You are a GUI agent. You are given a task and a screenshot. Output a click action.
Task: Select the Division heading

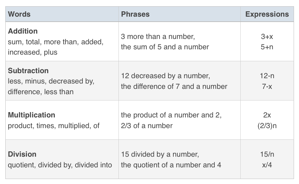pyautogui.click(x=22, y=154)
